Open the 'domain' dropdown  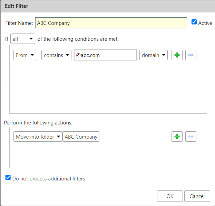(x=153, y=55)
